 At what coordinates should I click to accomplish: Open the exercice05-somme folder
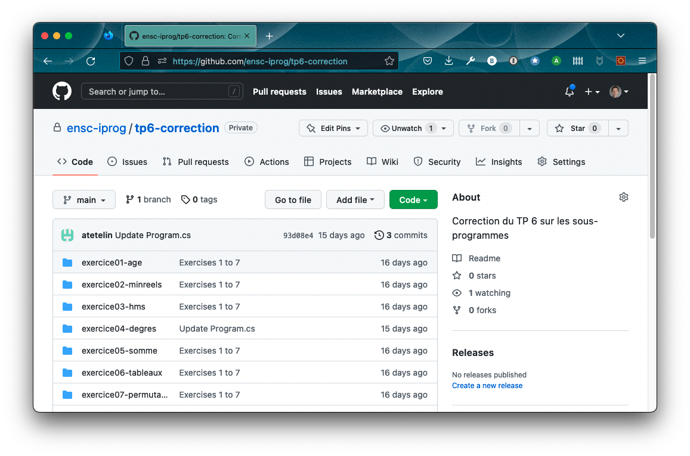(x=119, y=351)
